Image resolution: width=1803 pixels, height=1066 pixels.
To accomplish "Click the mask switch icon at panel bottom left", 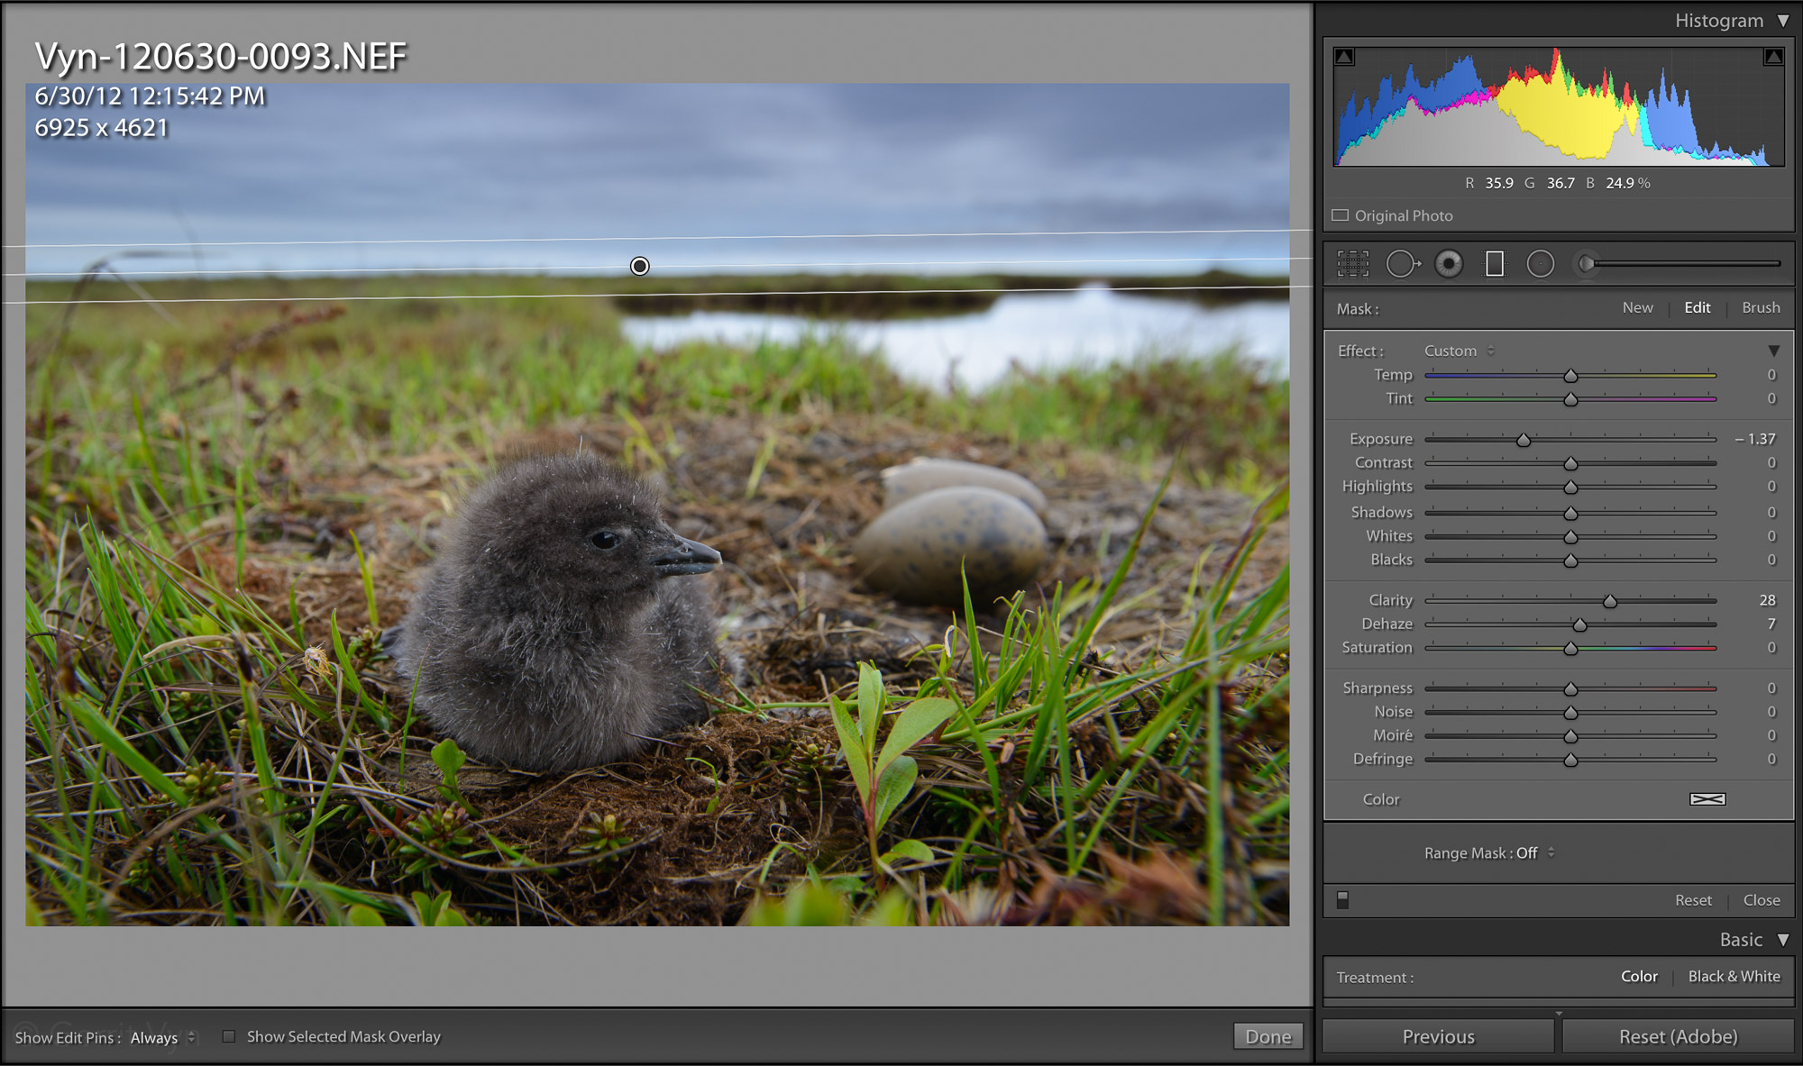I will (x=1343, y=899).
